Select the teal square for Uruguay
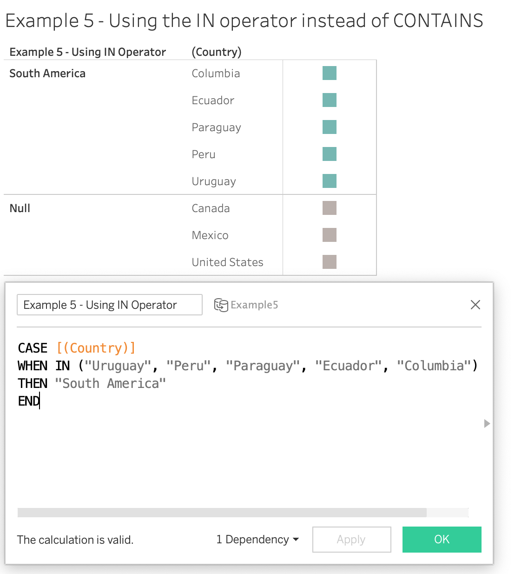Screen dimensions: 528x574 330,181
